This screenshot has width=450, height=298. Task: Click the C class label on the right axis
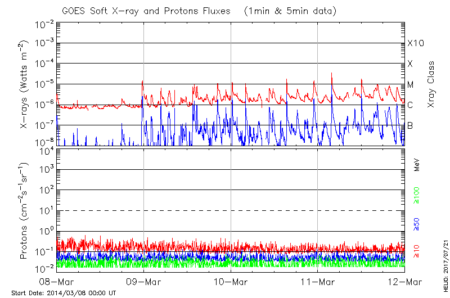(410, 105)
